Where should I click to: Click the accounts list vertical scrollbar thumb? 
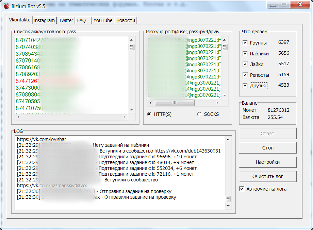coord(132,47)
